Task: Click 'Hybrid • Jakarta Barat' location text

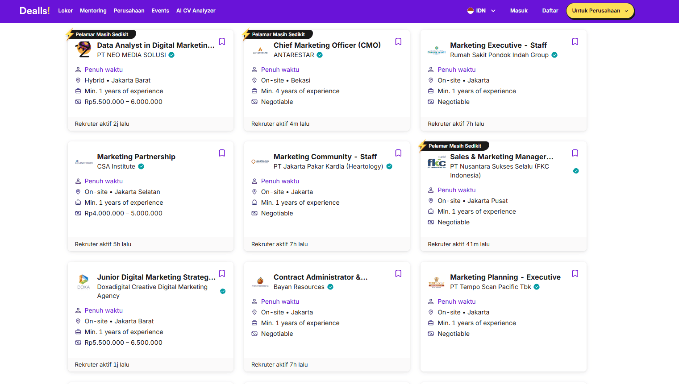Action: coord(117,80)
